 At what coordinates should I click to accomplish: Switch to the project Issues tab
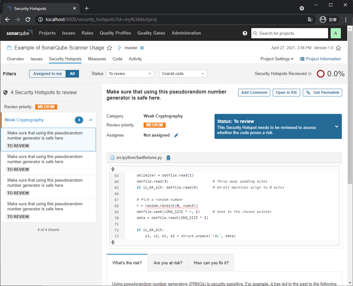(36, 59)
